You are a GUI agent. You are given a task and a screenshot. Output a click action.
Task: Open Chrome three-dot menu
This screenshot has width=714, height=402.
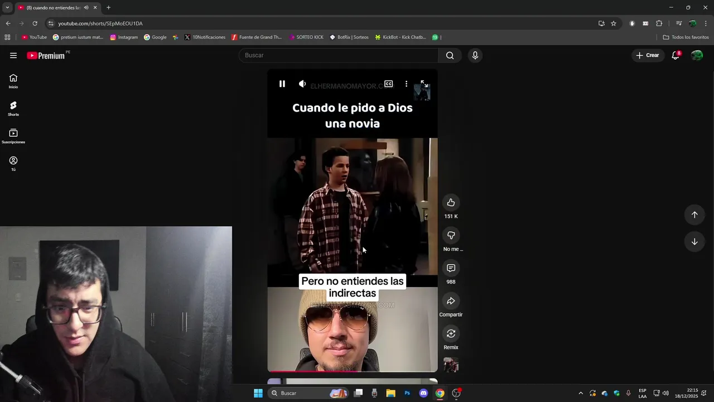click(706, 23)
